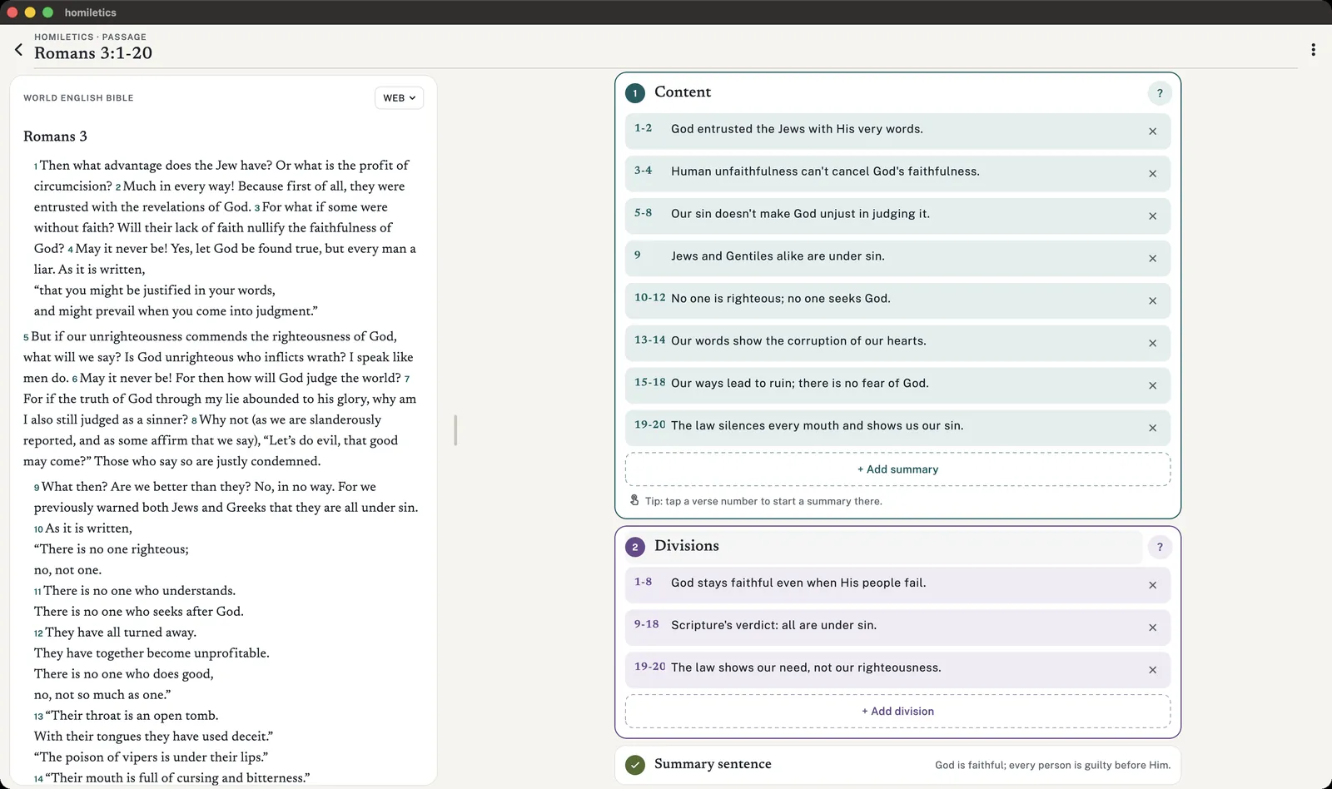Remove the 10-12 summary 'No one is righteous'

pyautogui.click(x=1152, y=301)
